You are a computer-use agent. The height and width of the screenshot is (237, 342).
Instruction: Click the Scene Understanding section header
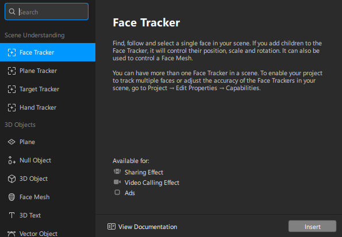point(34,35)
